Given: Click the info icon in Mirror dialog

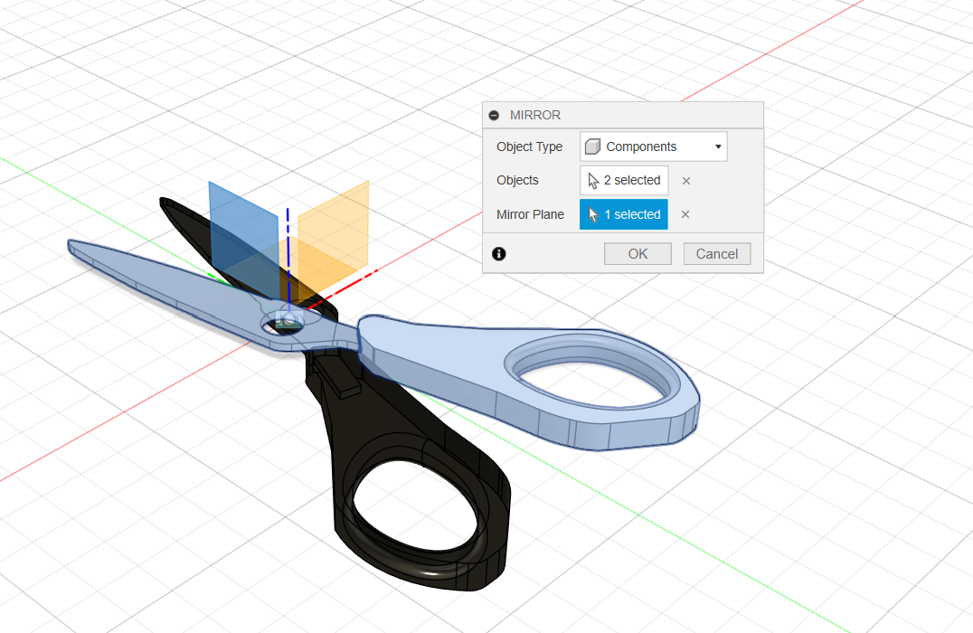Looking at the screenshot, I should click(x=498, y=254).
